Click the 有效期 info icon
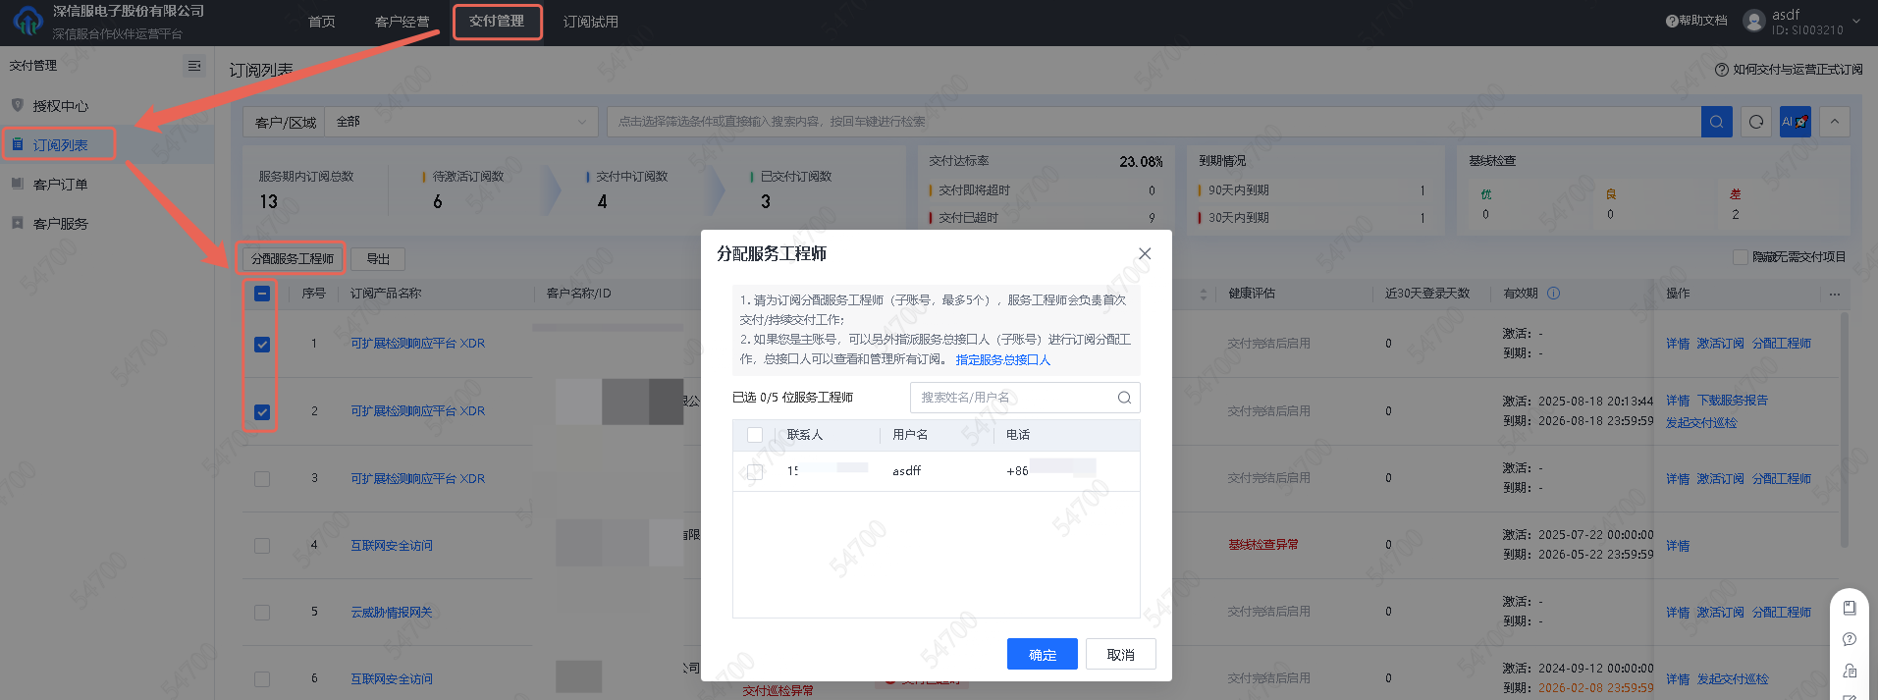The image size is (1878, 700). [1553, 294]
